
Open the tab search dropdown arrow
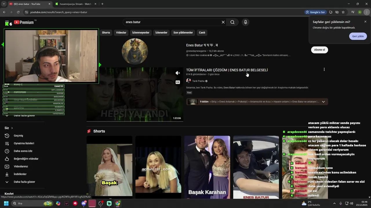[x=3, y=4]
